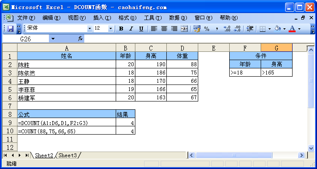This screenshot has width=317, height=169.
Task: Toggle Italic formatting
Action: (x=131, y=29)
